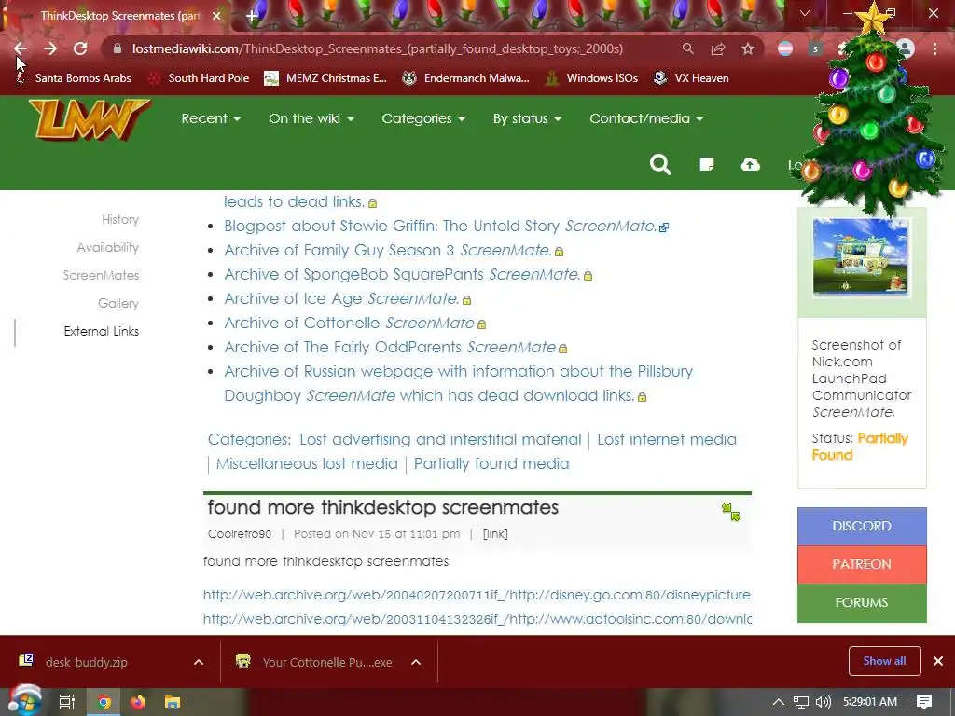Expand the Categories menu
This screenshot has height=716, width=955.
click(423, 118)
